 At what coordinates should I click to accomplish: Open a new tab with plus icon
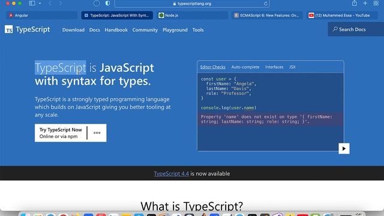(x=365, y=3)
